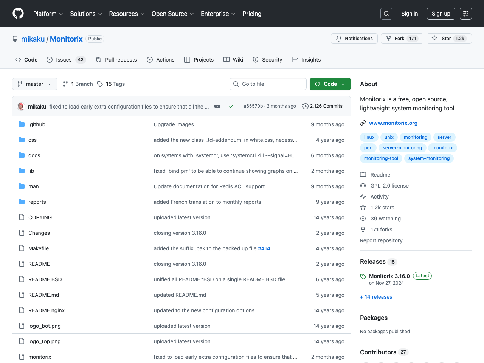Visit the www.monitorix.org link
The height and width of the screenshot is (363, 484).
pos(393,123)
